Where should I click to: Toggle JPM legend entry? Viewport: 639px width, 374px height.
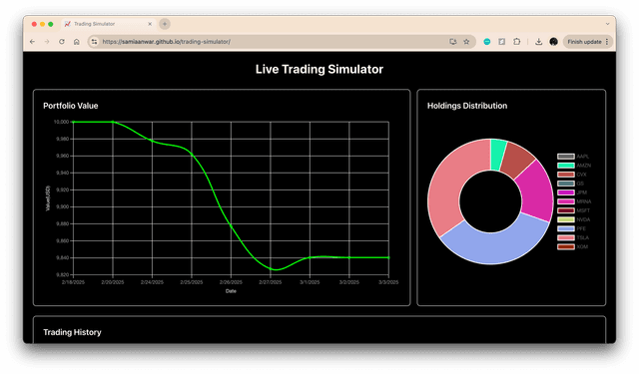tap(572, 192)
